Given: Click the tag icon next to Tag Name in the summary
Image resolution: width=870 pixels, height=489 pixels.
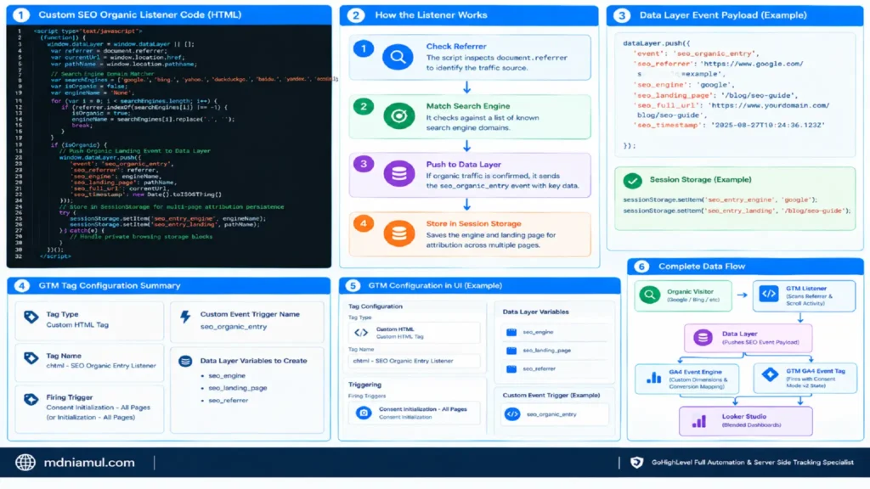Looking at the screenshot, I should (x=31, y=358).
